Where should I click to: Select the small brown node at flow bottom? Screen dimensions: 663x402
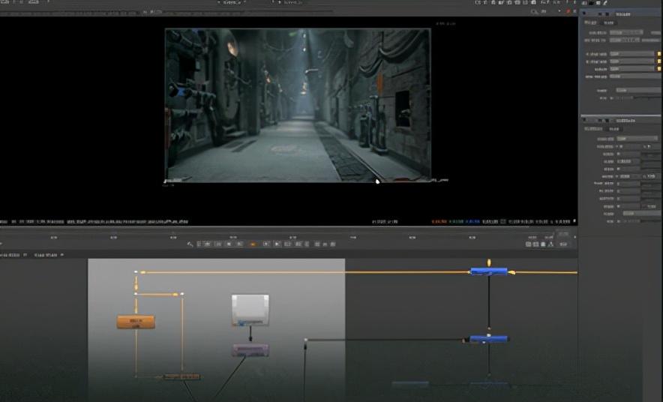point(181,376)
